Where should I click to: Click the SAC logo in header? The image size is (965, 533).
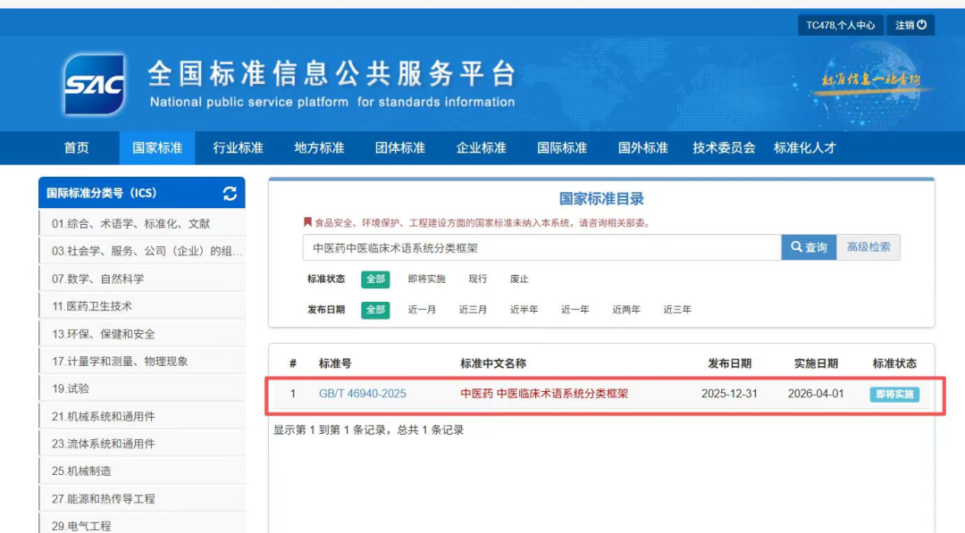(x=94, y=86)
